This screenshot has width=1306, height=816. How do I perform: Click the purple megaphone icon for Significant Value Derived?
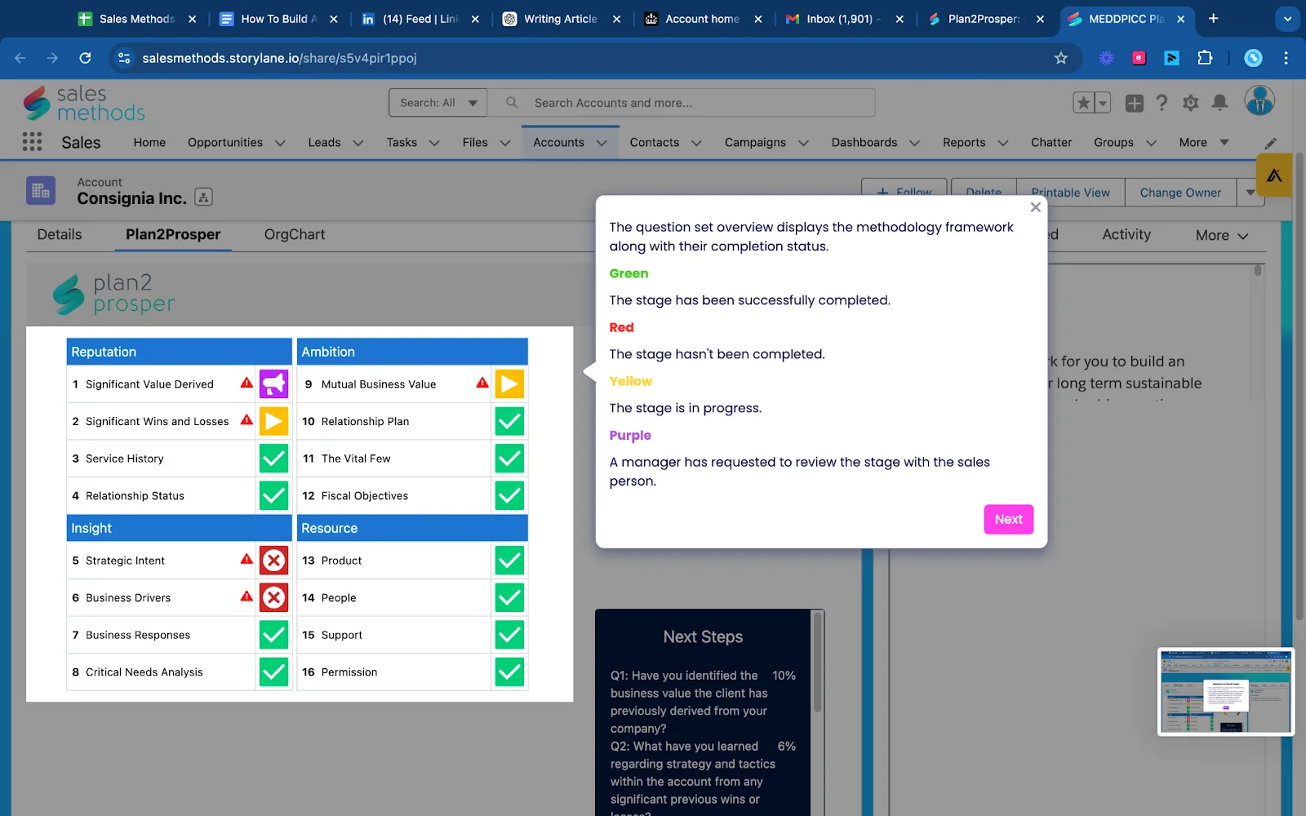point(274,384)
